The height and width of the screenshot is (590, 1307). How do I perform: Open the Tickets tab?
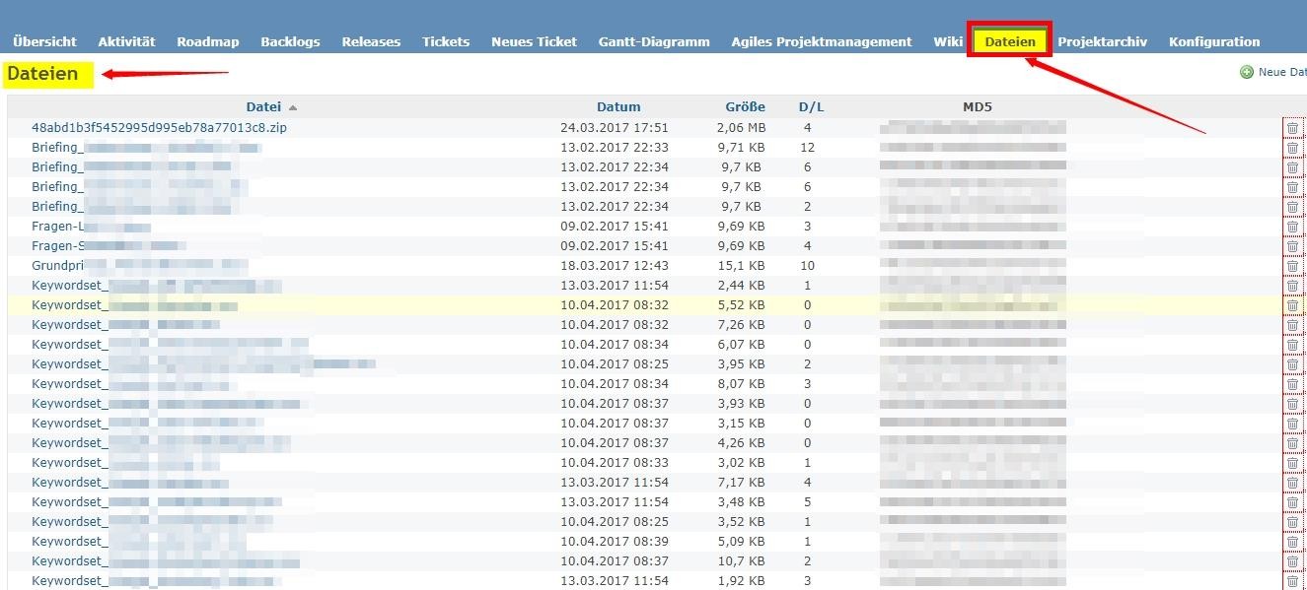(446, 41)
